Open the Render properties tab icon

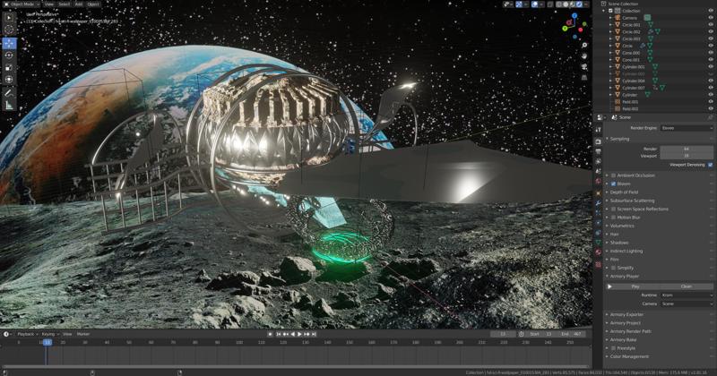(x=598, y=141)
